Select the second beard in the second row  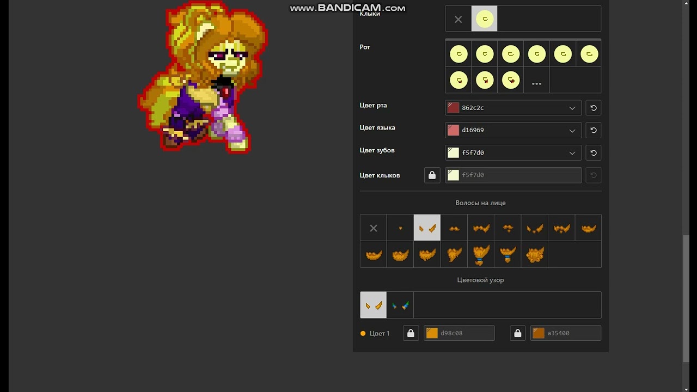[x=400, y=254]
